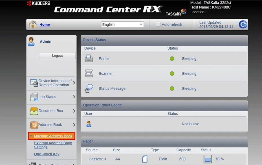Expand Device Information / Remote Operation chevron
This screenshot has height=165, width=262.
click(74, 83)
